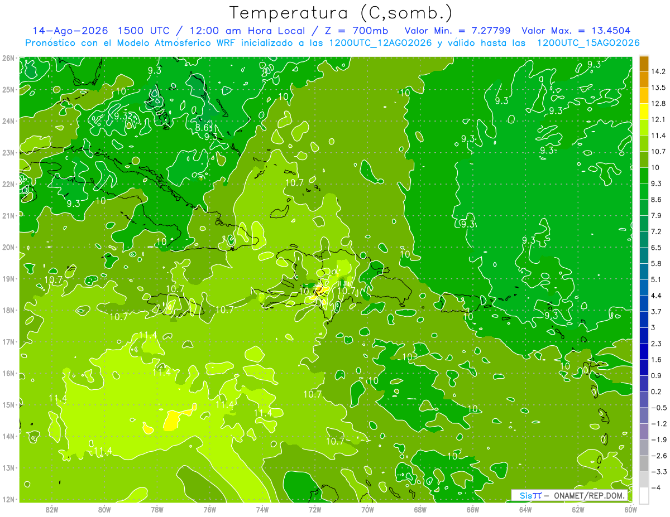This screenshot has width=670, height=517.
Task: Click the "3.7" color scale value
Action: click(x=657, y=311)
